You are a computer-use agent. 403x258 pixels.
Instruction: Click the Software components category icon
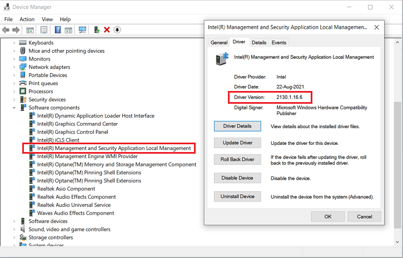(x=23, y=108)
